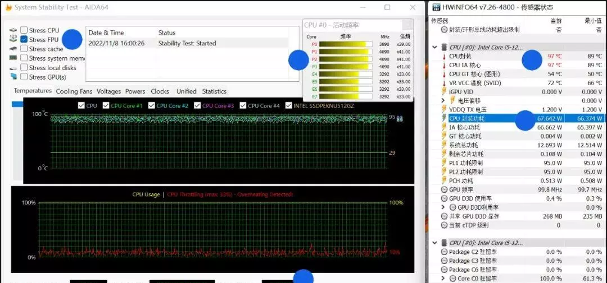Viewport: 607px width, 283px height.
Task: Click the lightning icon next to 系统总功耗
Action: pos(445,145)
